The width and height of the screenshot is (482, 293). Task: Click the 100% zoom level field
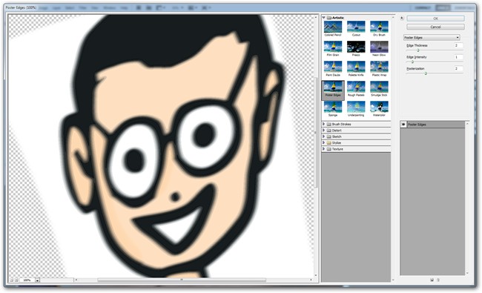click(27, 280)
